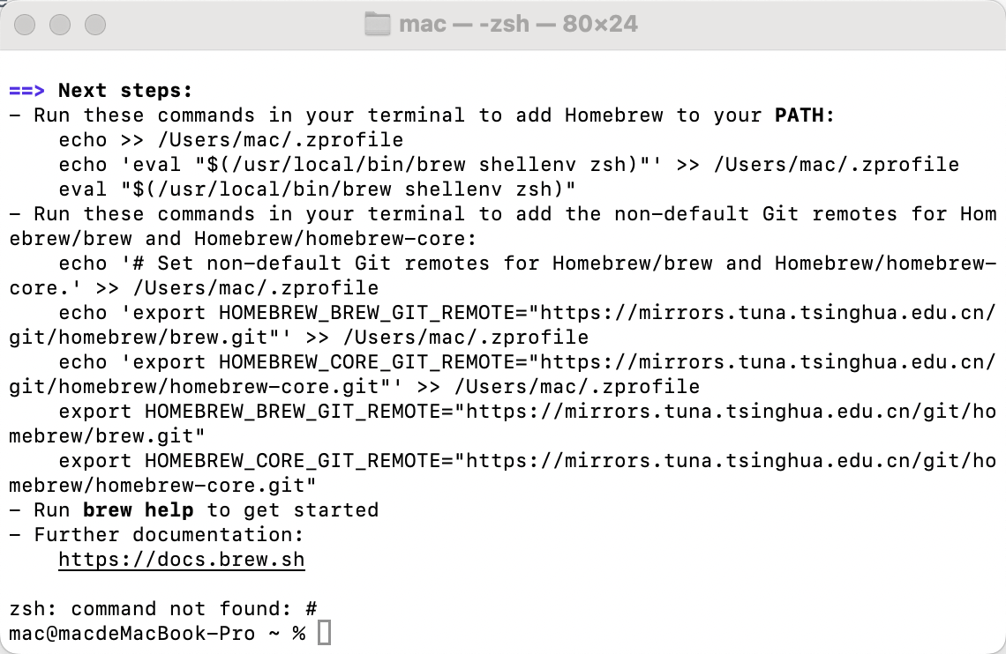Click the 'mac@macdeMacBook-Pro' prompt text

(131, 634)
